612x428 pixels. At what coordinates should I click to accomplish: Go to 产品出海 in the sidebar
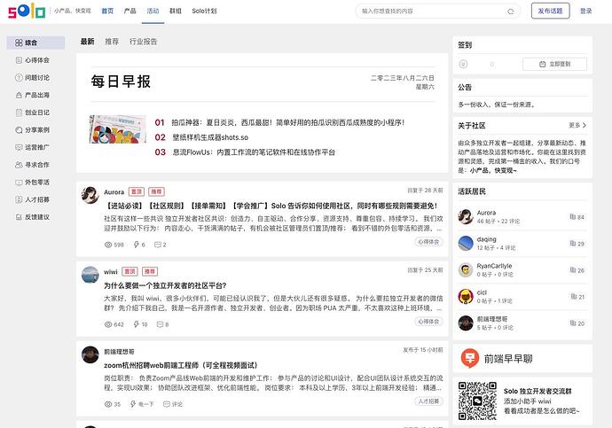coord(37,95)
